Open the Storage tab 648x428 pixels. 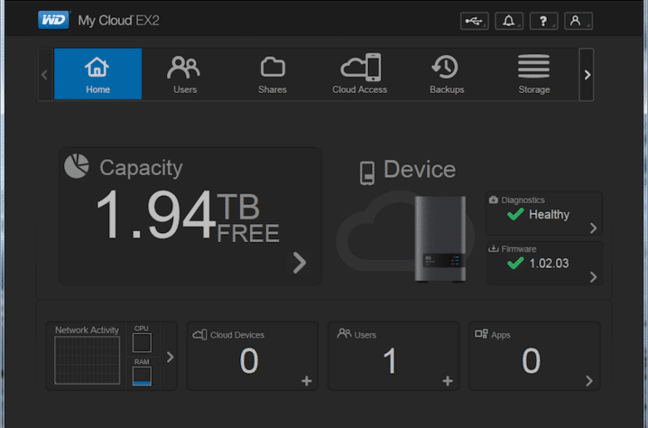pos(534,74)
